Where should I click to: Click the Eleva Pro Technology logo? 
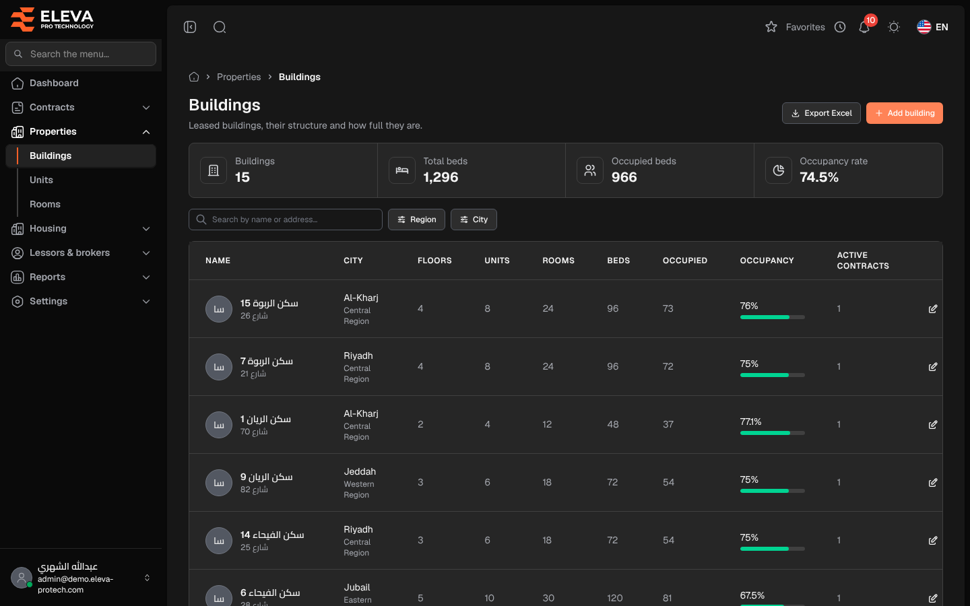pos(53,20)
